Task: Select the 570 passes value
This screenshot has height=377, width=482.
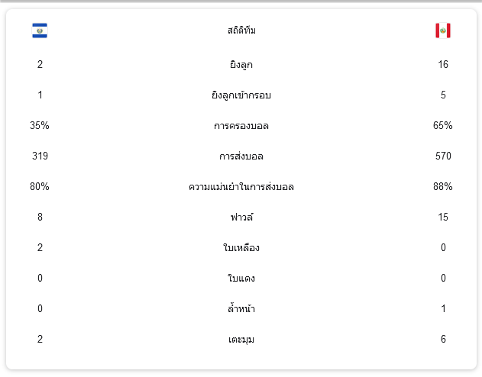Action: point(443,156)
